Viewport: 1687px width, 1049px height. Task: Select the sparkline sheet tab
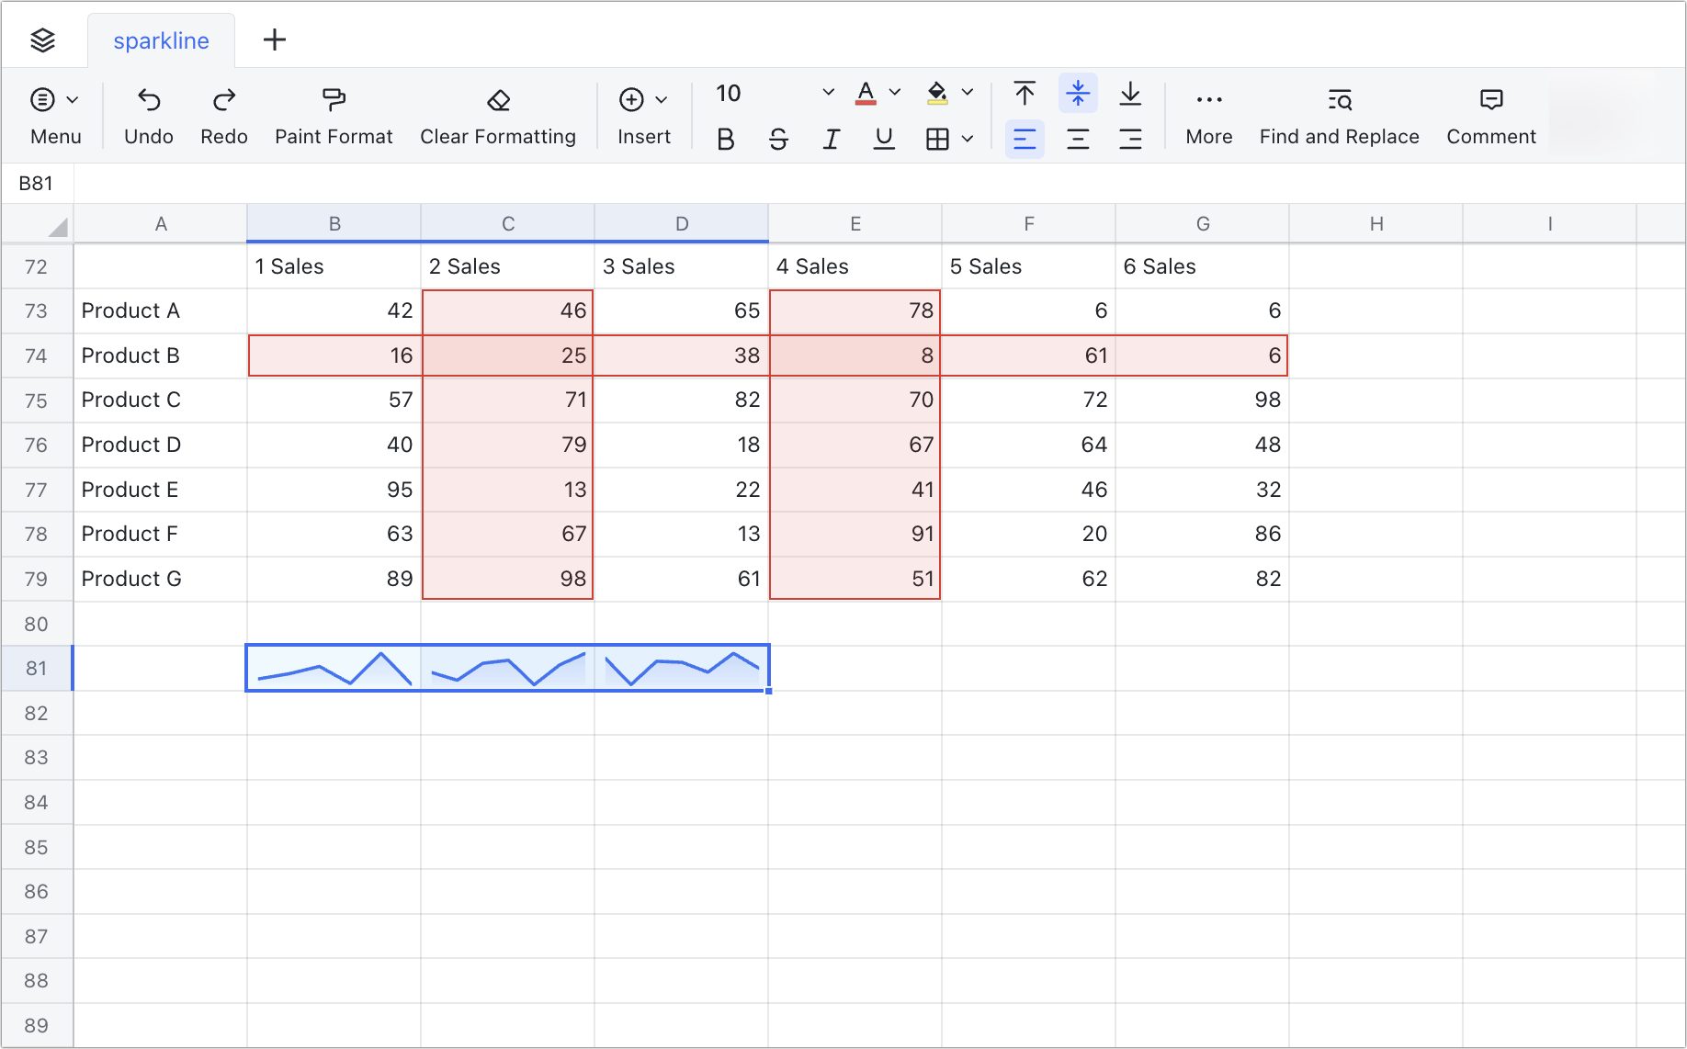[x=161, y=39]
